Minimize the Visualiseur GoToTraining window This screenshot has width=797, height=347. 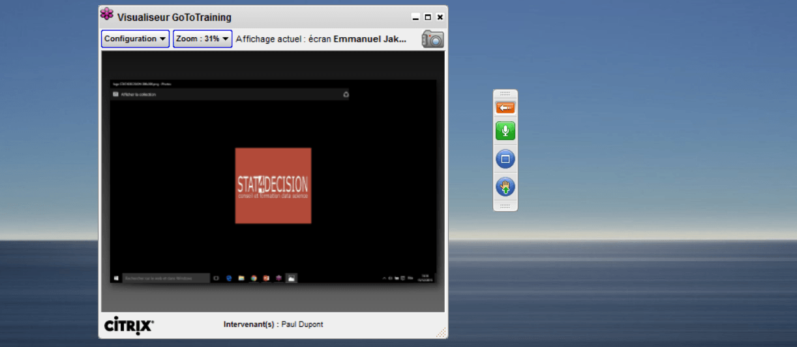415,18
